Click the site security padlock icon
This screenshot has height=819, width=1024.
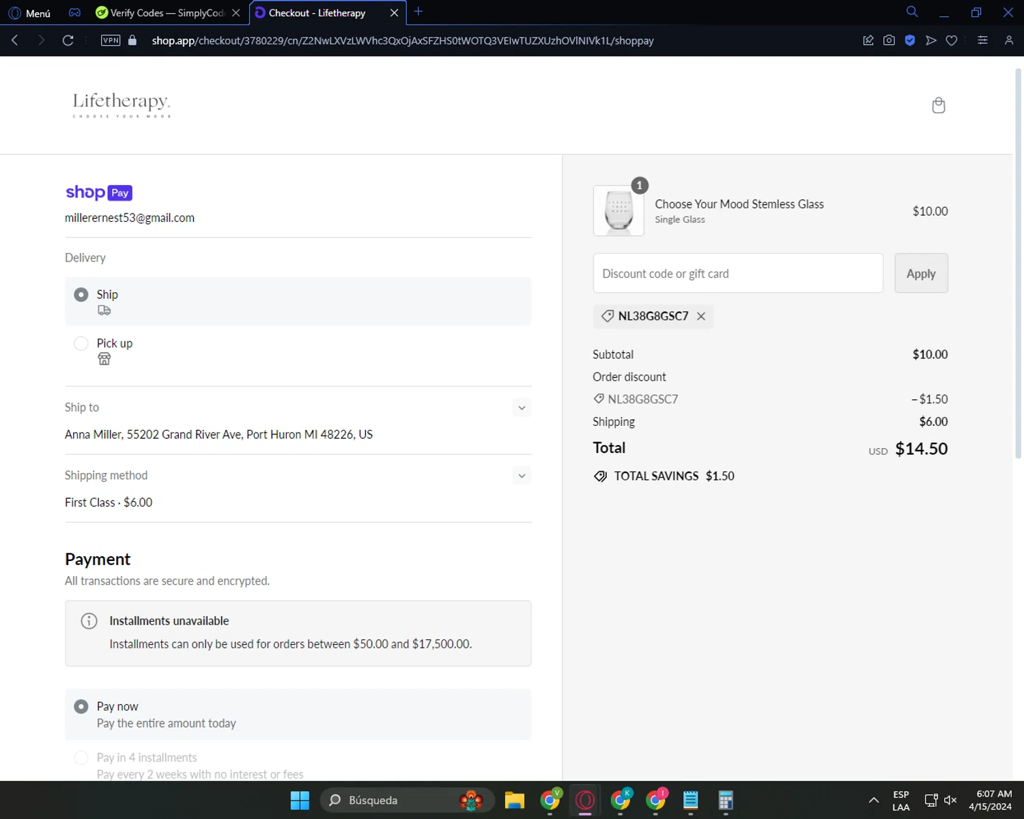(x=132, y=40)
